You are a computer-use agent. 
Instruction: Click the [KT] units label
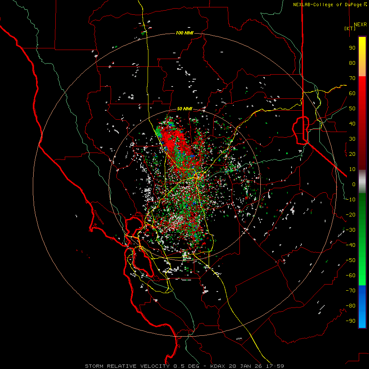click(x=350, y=28)
